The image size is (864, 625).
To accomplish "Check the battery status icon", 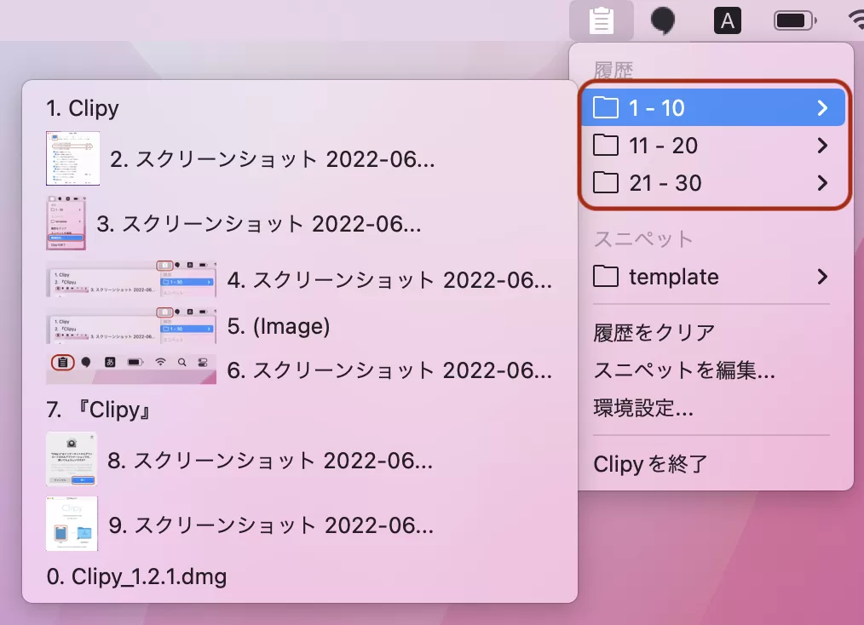I will coord(795,21).
